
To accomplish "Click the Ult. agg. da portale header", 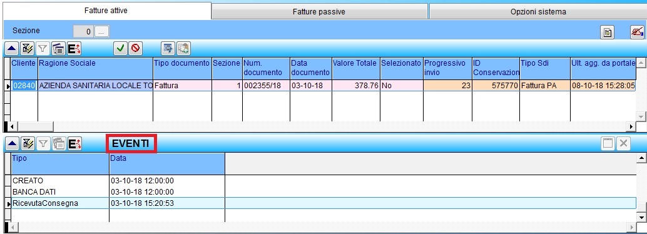I will [603, 68].
